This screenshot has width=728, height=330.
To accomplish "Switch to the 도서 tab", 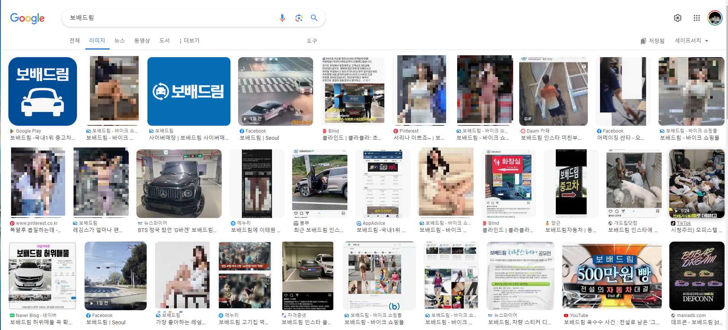I will point(165,40).
